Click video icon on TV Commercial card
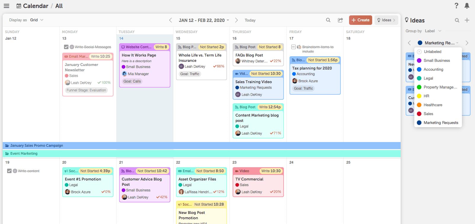The width and height of the screenshot is (475, 224). pos(237,171)
